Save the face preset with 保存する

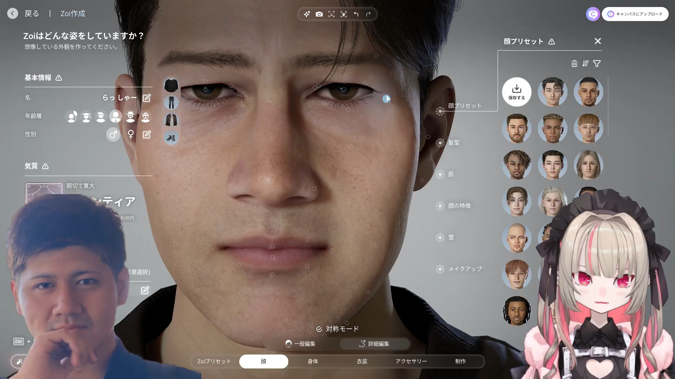click(x=517, y=92)
